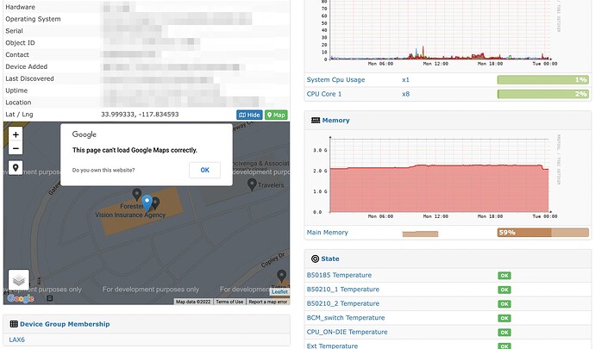
Task: Click the Device Group Membership icon
Action: point(13,324)
